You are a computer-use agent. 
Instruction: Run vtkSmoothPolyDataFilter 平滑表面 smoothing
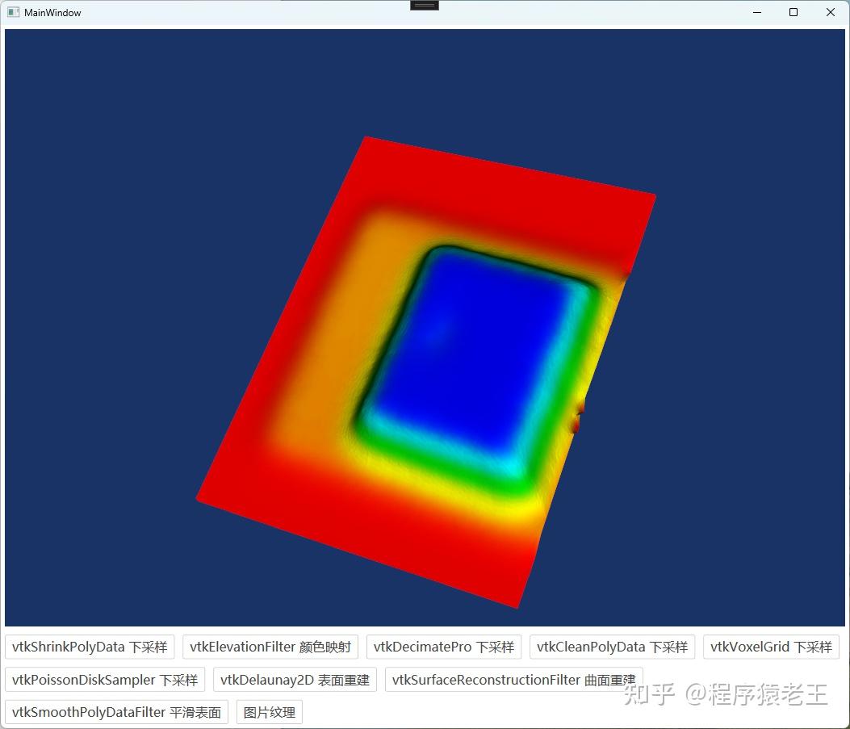[115, 711]
